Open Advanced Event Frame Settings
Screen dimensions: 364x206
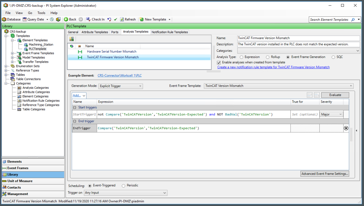(325, 174)
